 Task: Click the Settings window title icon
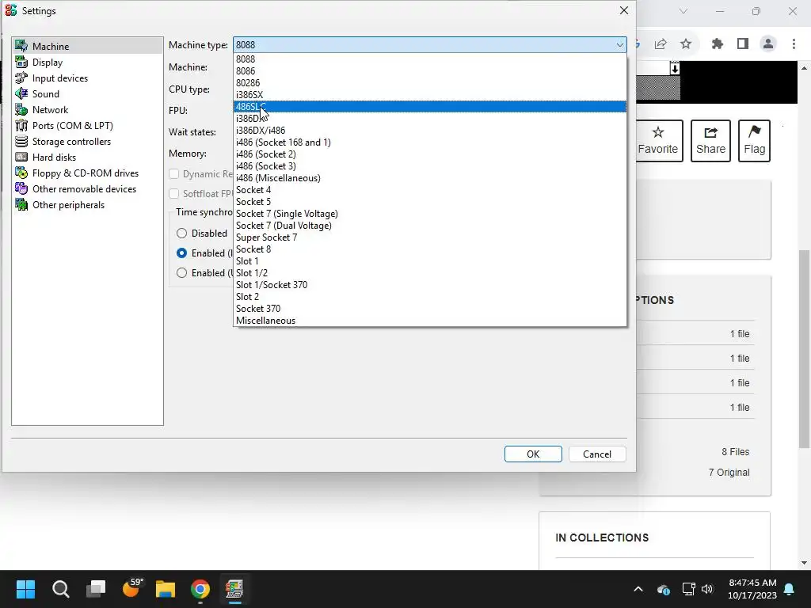coord(11,10)
